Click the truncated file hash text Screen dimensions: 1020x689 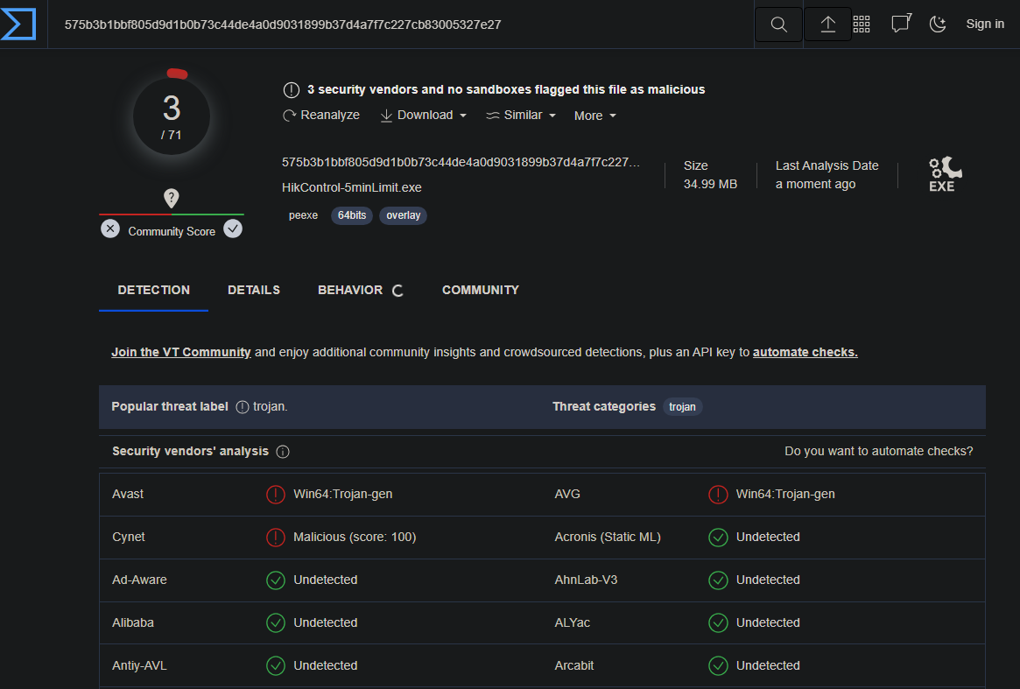pyautogui.click(x=461, y=162)
